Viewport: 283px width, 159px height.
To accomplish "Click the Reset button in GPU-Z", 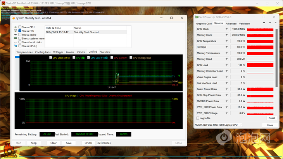I will coord(272,118).
